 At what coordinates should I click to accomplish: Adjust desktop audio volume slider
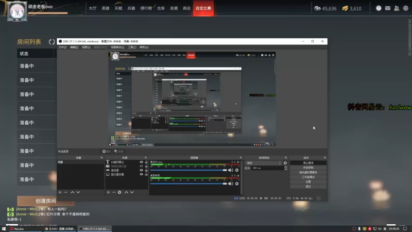(x=188, y=184)
